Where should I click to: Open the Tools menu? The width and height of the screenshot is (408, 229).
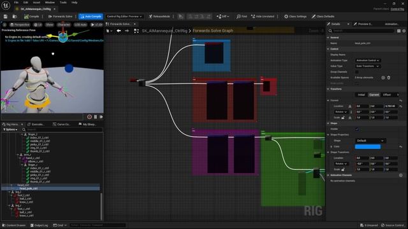click(63, 3)
